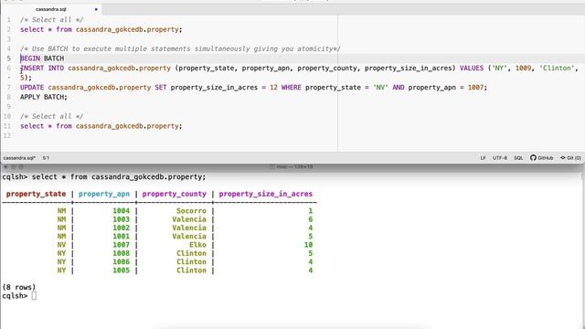The width and height of the screenshot is (585, 329).
Task: Click cassandra.sql* file name in status bar
Action: pyautogui.click(x=19, y=158)
